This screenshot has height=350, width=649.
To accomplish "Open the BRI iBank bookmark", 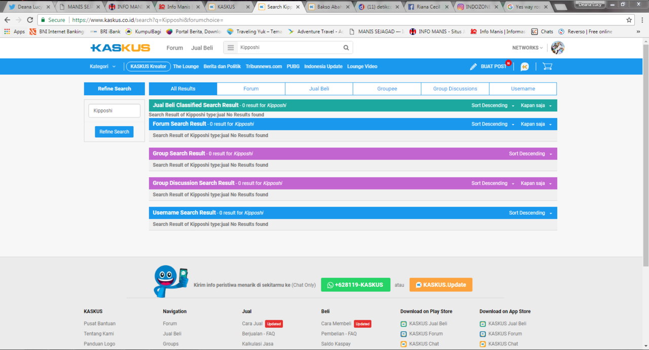I will tap(105, 31).
